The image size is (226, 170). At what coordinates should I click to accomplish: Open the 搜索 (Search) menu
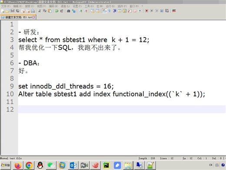click(30, 6)
